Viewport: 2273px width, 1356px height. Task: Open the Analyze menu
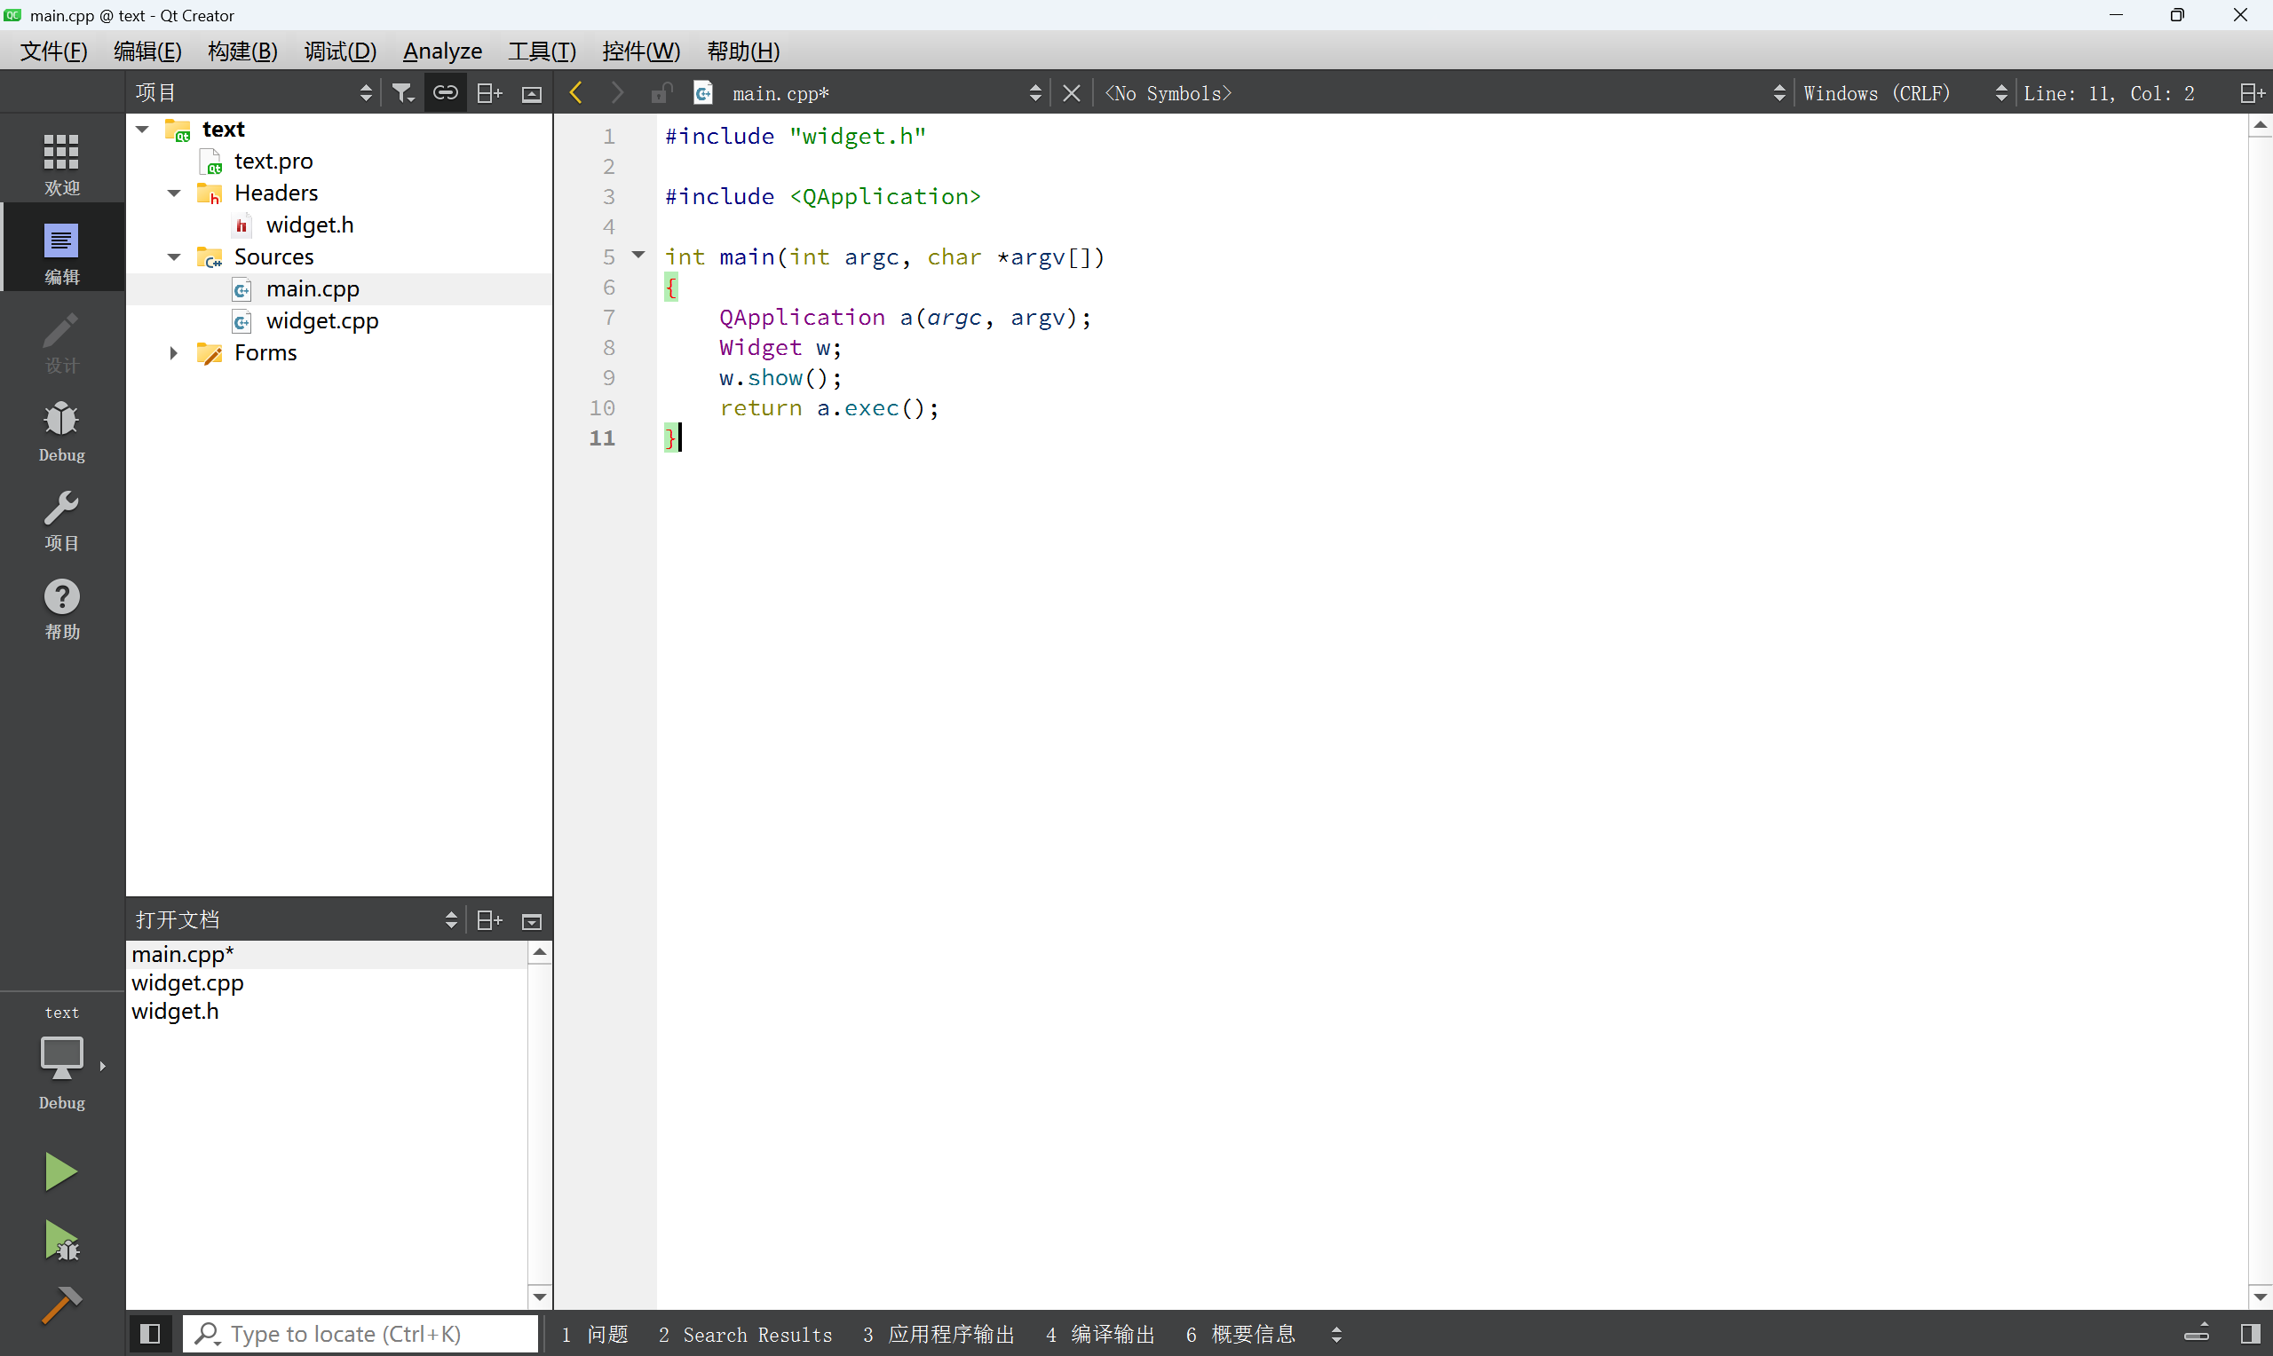(442, 51)
